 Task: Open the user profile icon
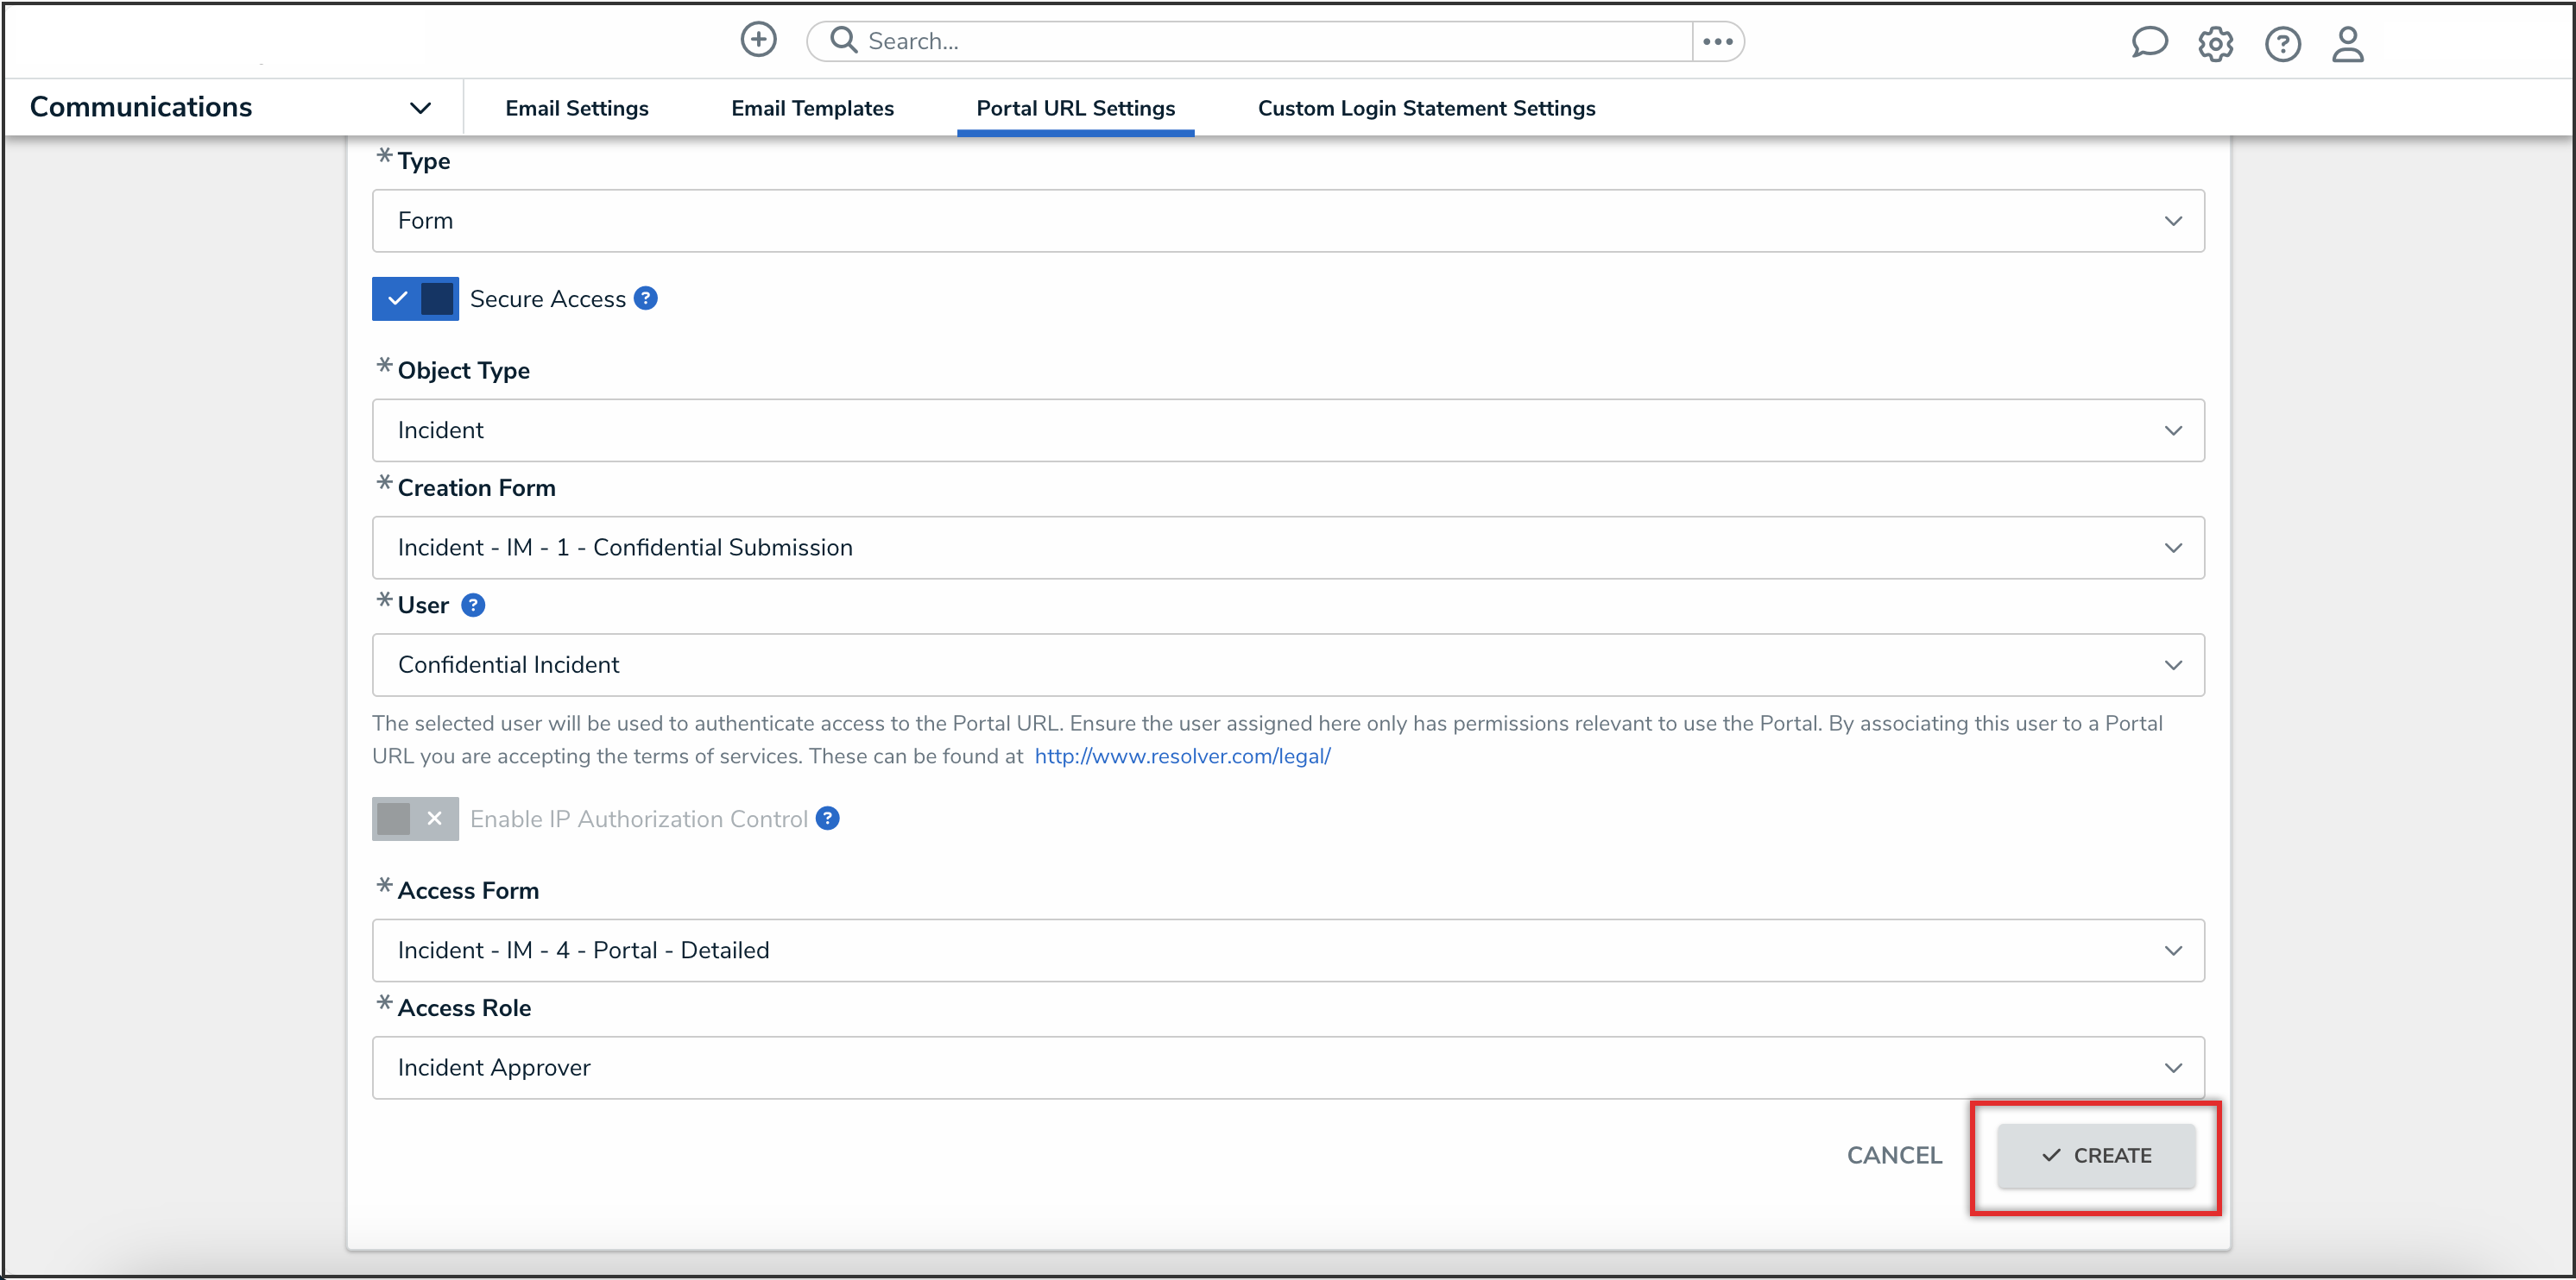[2347, 44]
